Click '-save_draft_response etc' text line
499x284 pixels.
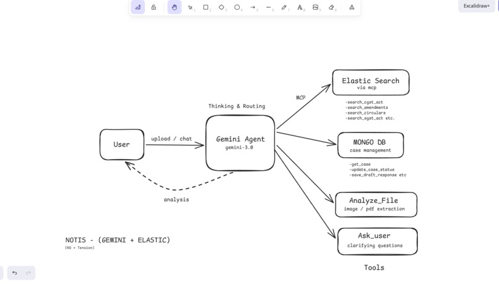378,175
